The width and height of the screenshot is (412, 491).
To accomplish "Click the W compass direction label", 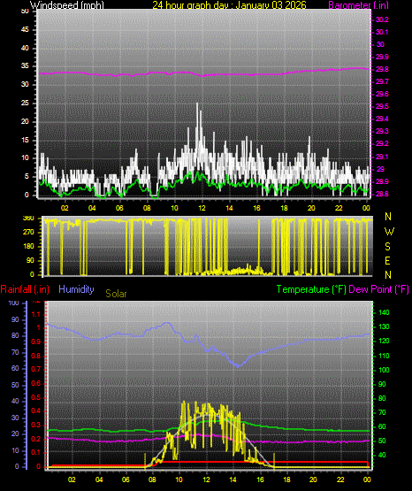I will [389, 232].
